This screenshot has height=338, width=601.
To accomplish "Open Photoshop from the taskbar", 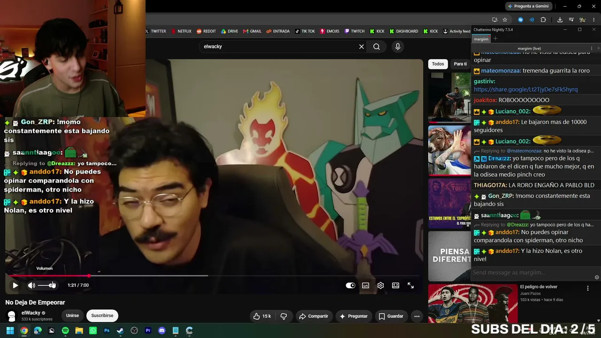I will point(107,330).
